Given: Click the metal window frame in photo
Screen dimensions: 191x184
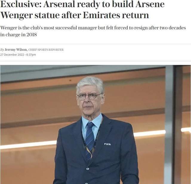Looking at the screenshot, I should (174, 124).
